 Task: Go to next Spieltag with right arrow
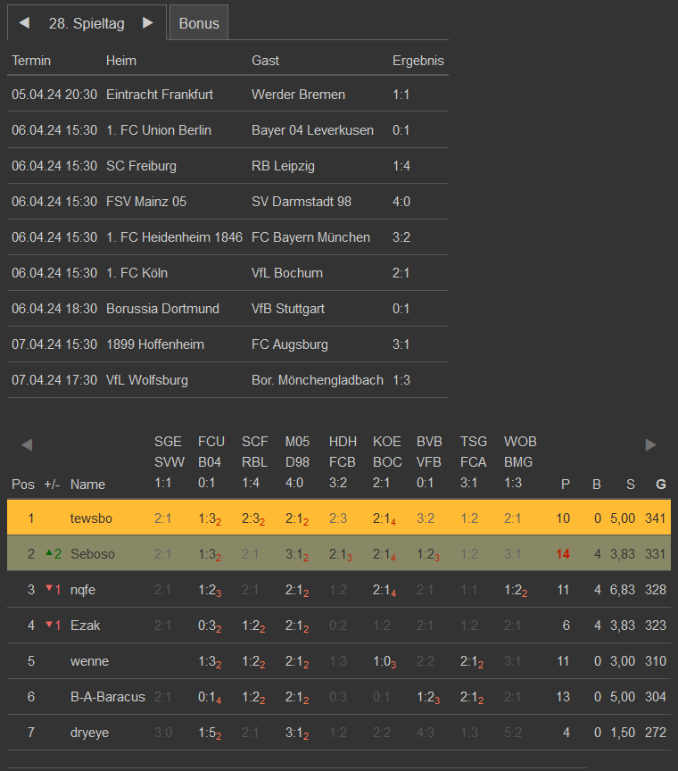point(148,23)
